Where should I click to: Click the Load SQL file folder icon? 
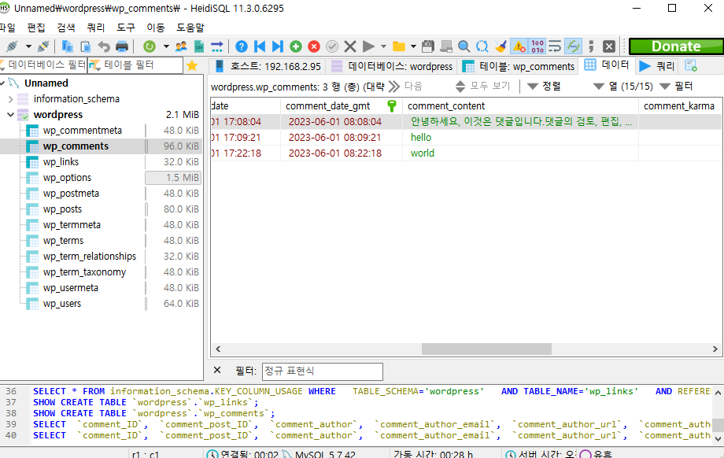pos(398,46)
